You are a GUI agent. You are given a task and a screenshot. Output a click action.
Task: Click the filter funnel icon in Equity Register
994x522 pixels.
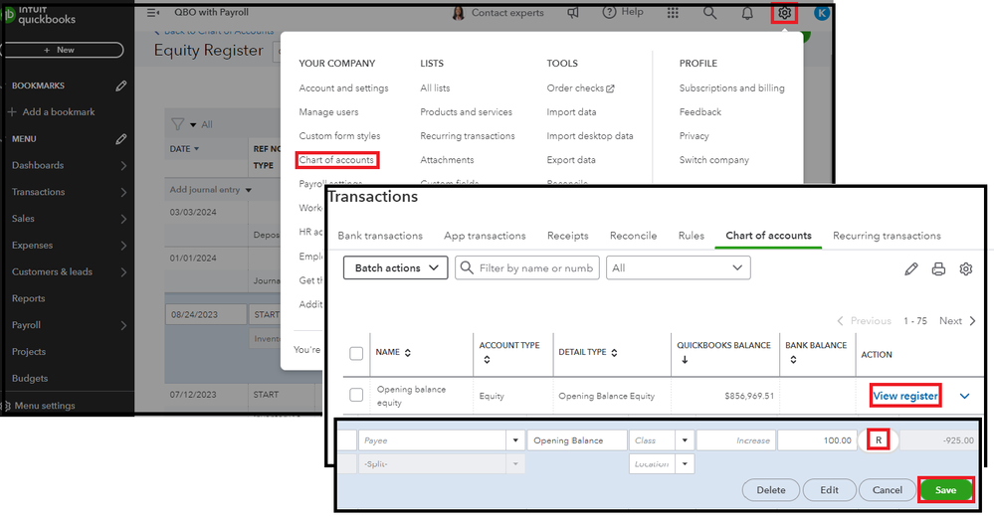pos(178,125)
